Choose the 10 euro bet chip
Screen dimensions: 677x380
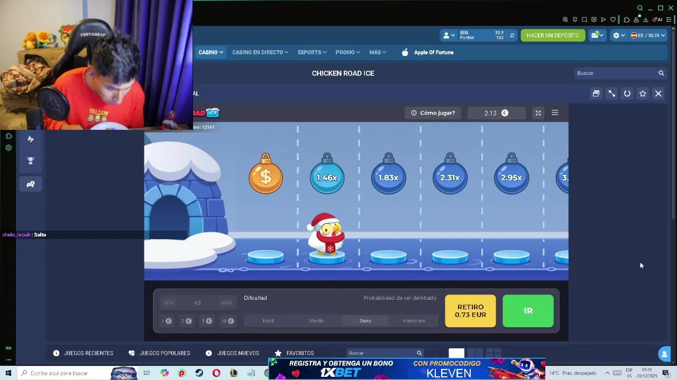click(228, 321)
